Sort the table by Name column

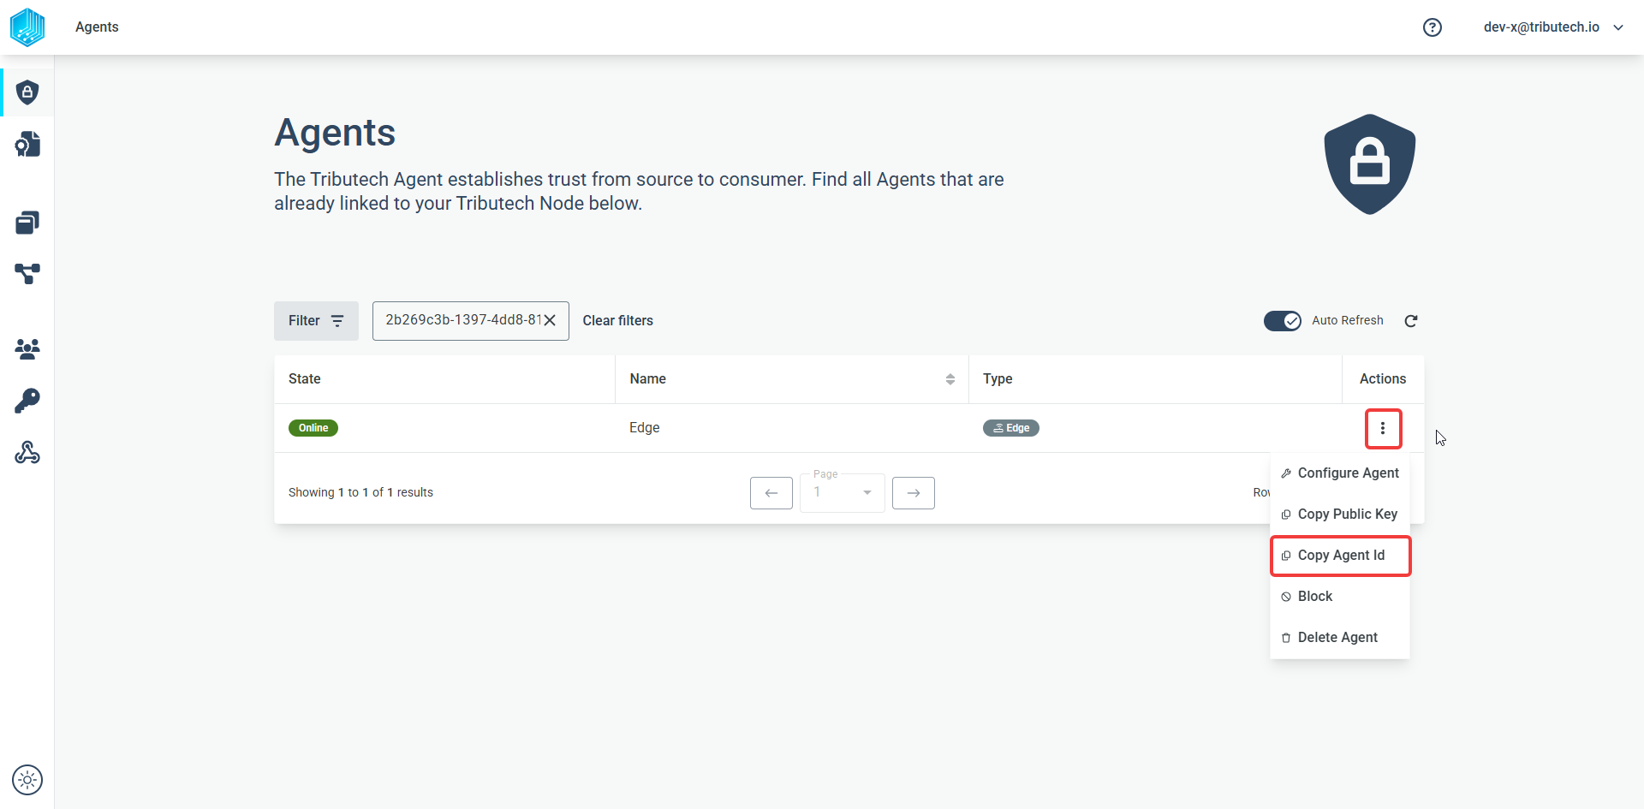(x=950, y=379)
